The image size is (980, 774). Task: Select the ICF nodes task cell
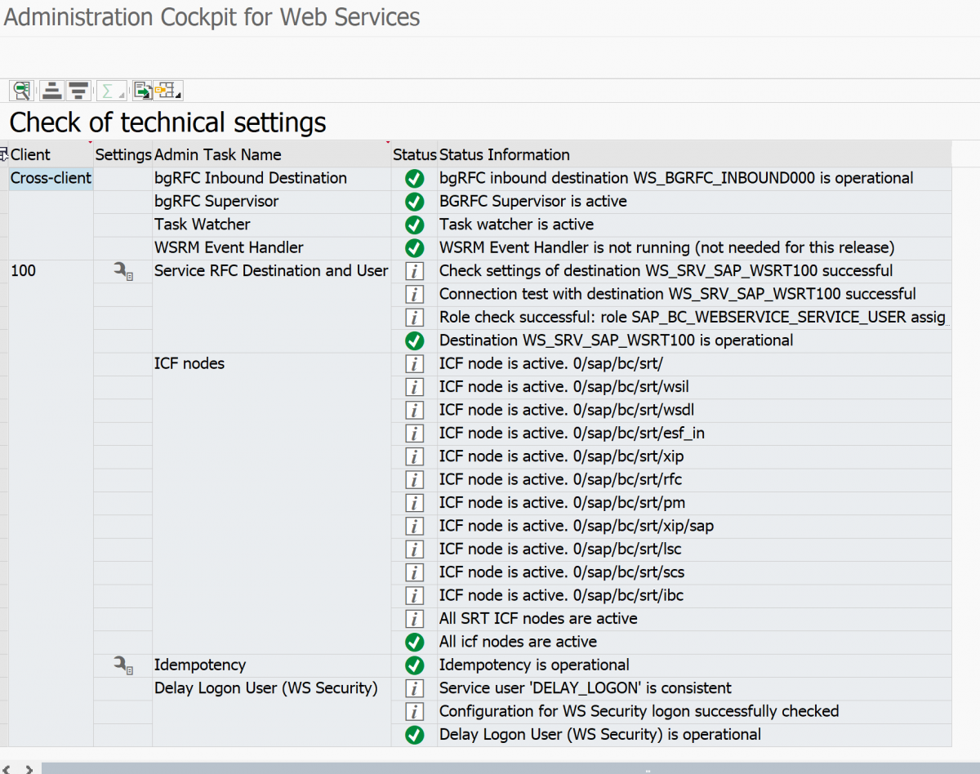[x=189, y=364]
